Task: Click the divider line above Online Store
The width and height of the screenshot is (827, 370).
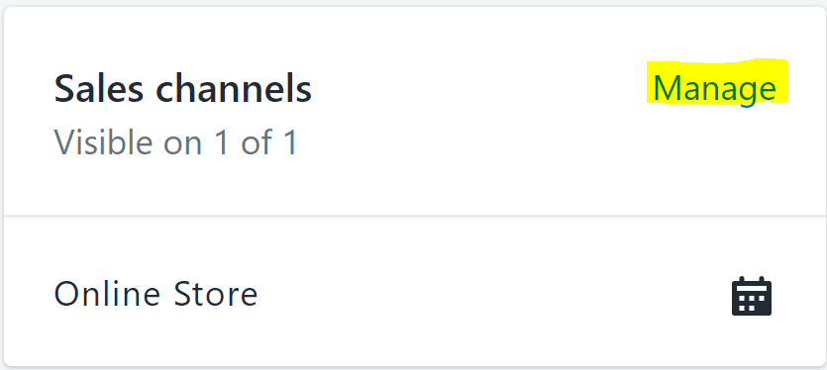Action: pyautogui.click(x=414, y=216)
